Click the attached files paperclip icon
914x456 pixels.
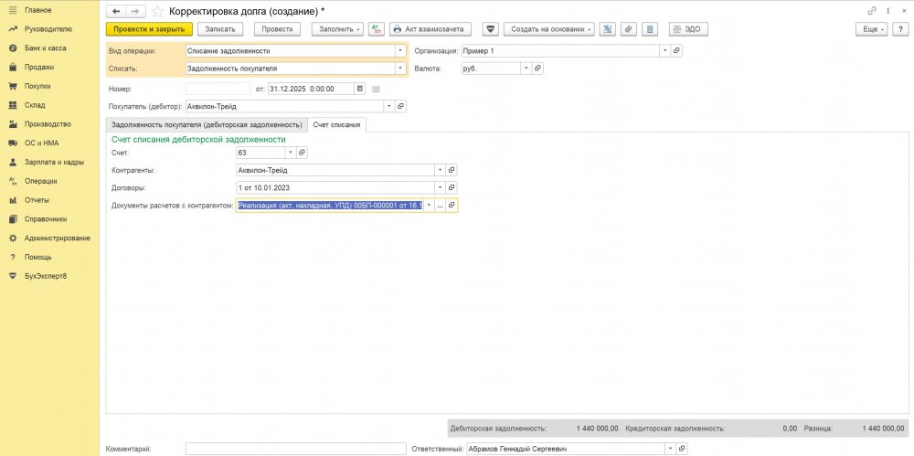[628, 29]
